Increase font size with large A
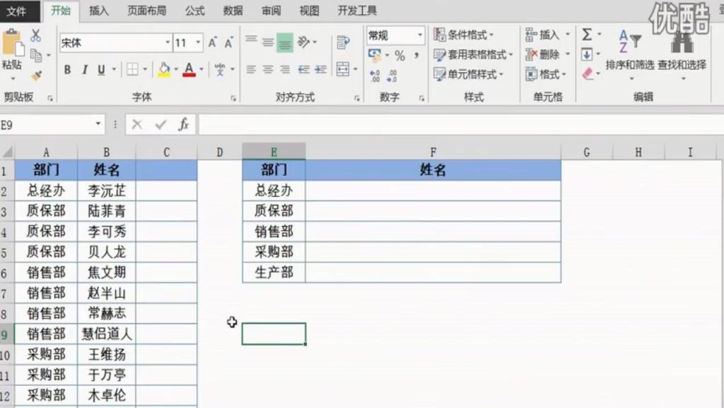Image resolution: width=724 pixels, height=408 pixels. click(x=212, y=43)
